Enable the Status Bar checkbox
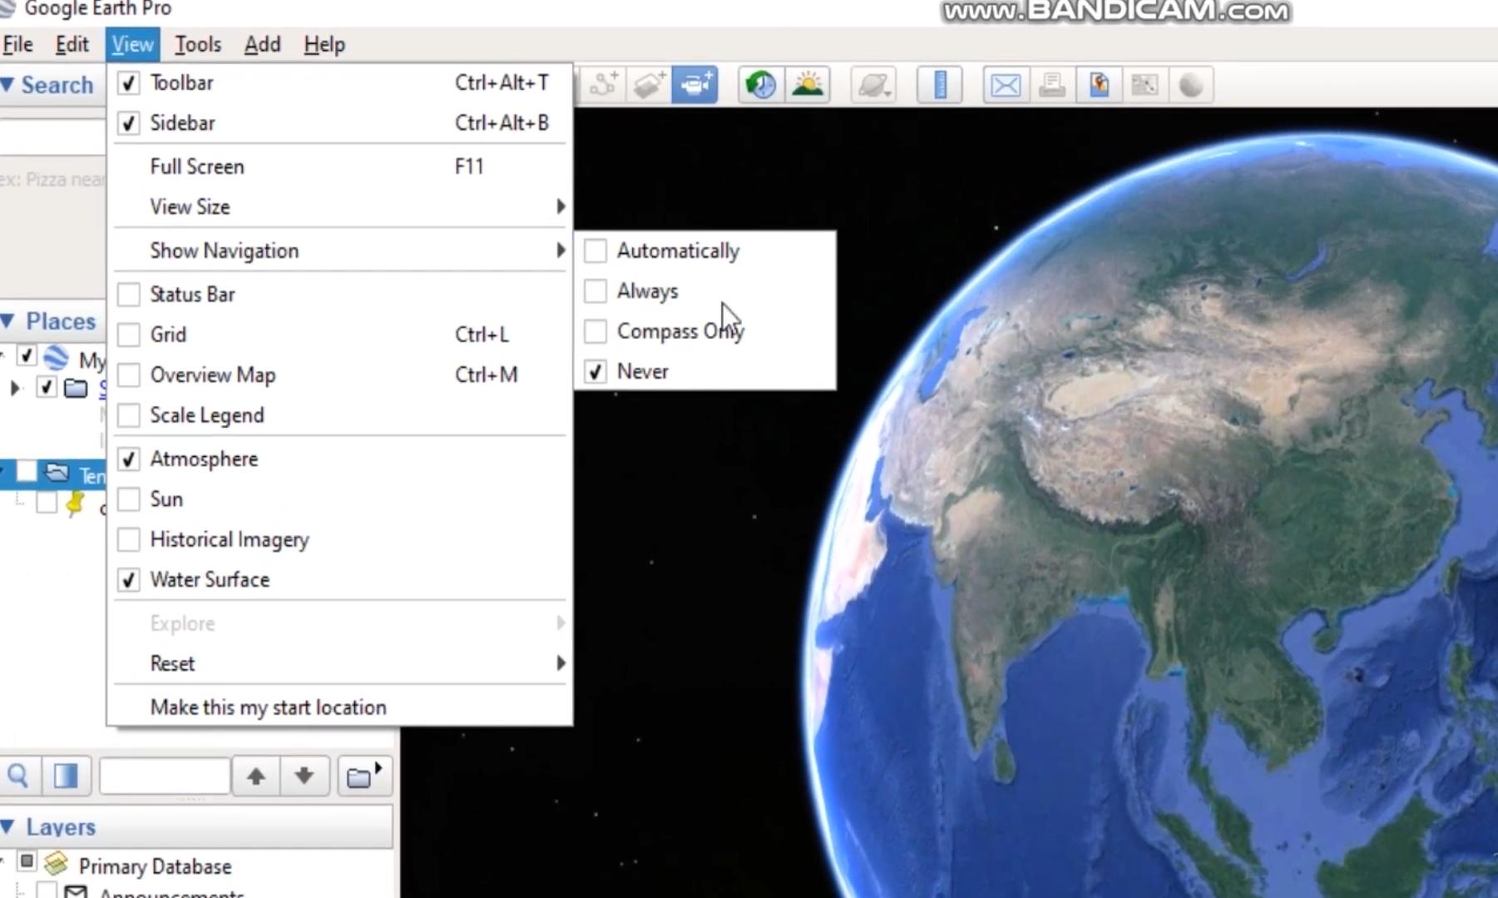Image resolution: width=1498 pixels, height=898 pixels. point(129,295)
